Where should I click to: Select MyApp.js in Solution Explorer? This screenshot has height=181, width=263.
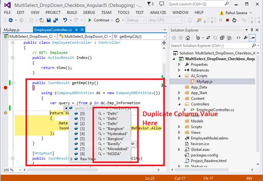[x=204, y=81]
